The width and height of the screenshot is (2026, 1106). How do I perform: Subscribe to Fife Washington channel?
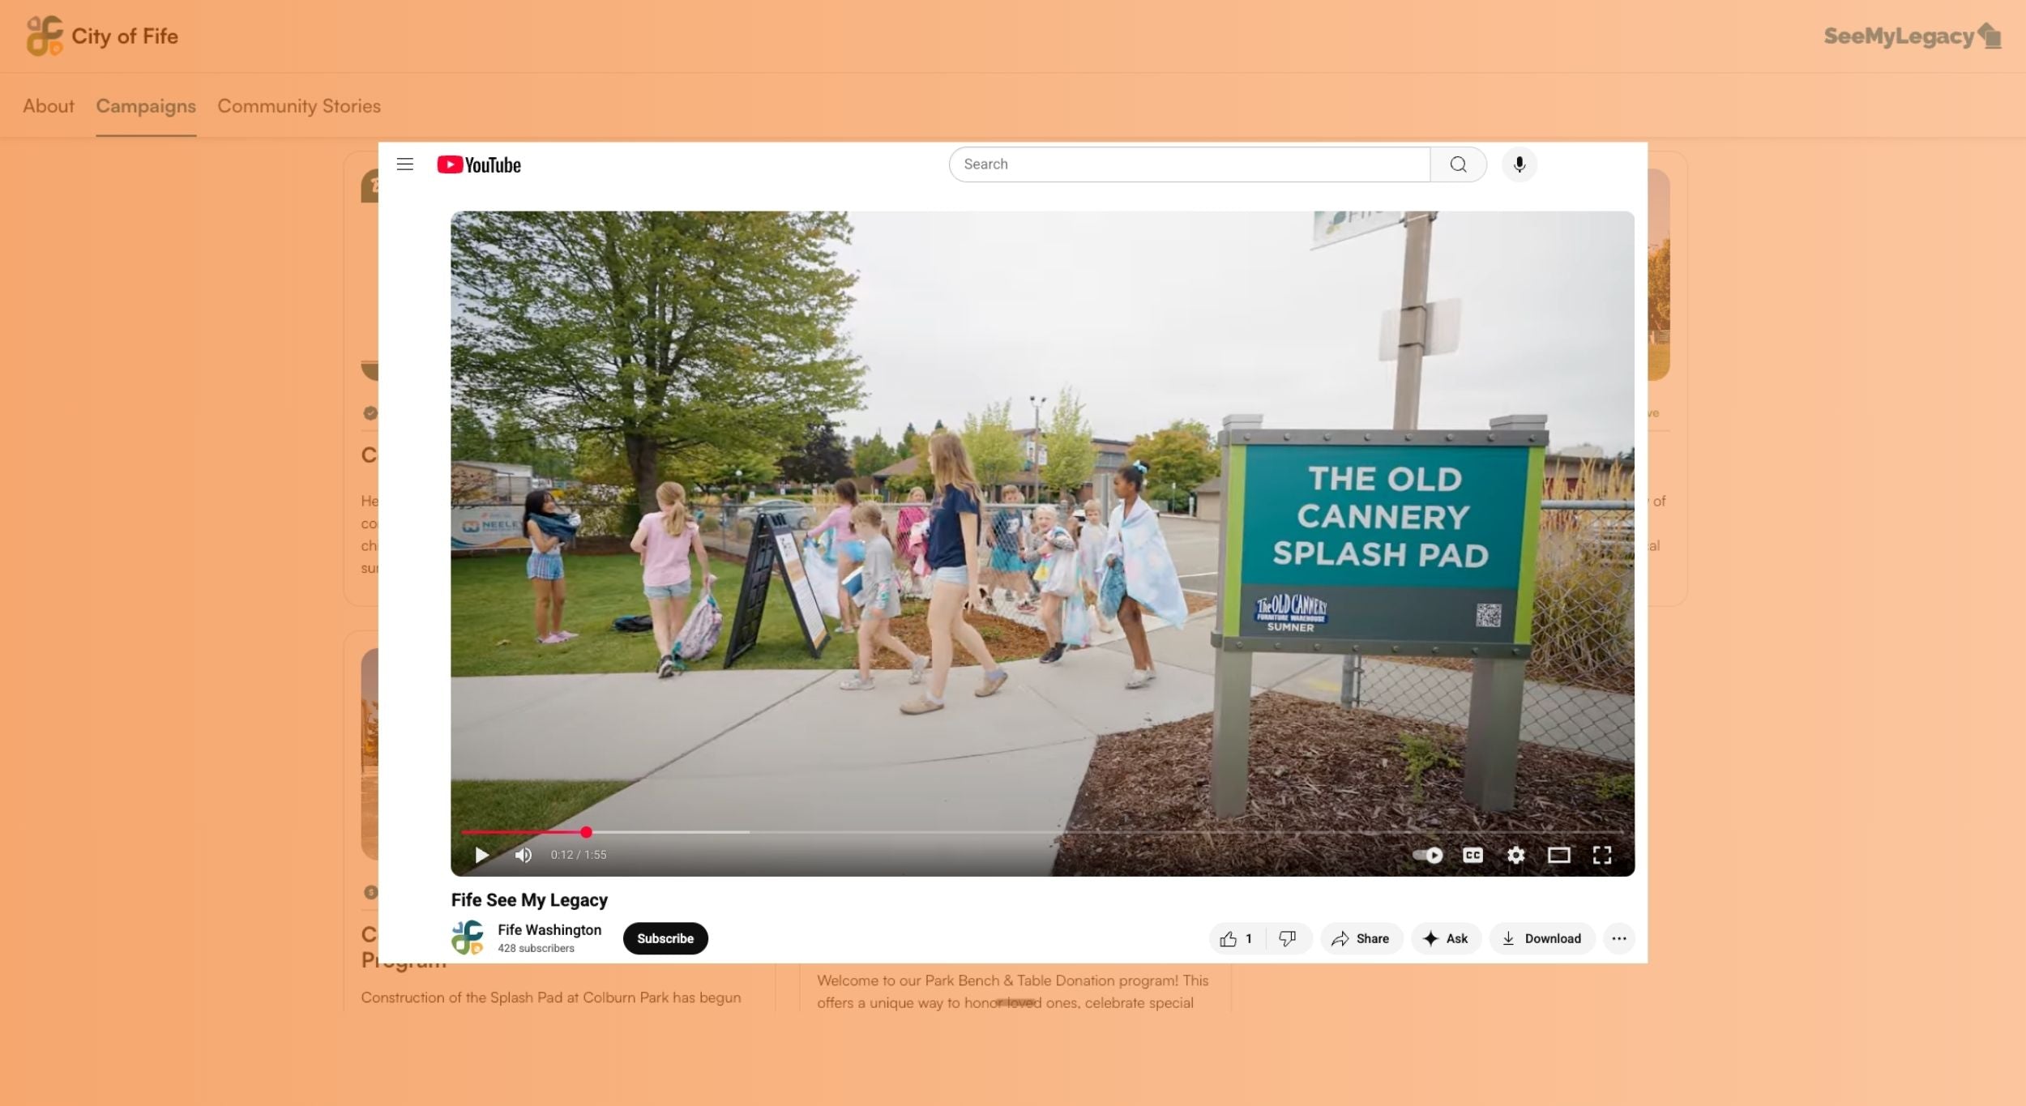click(x=665, y=938)
